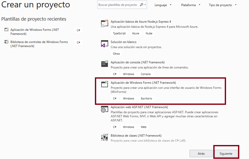This screenshot has width=249, height=159.
Task: Open recent Biblioteca de controles de Windows Forms
Action: (39, 44)
